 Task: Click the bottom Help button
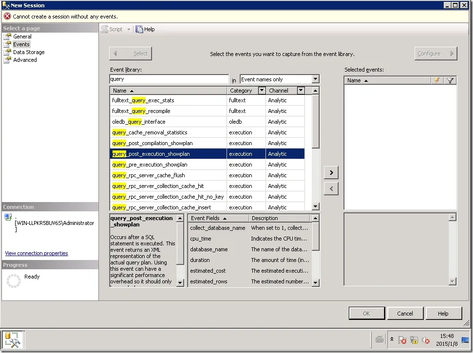(x=443, y=314)
